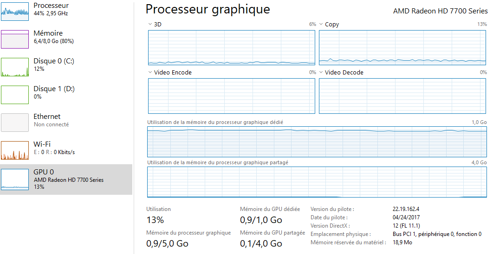This screenshot has height=254, width=493.
Task: Select the Processeur mini graph thumbnail
Action: click(15, 11)
